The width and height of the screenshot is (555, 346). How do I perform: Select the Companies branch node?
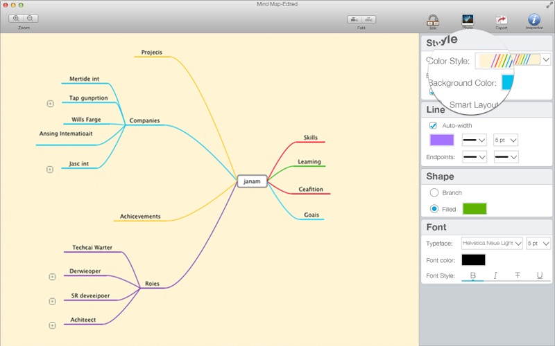(x=144, y=120)
